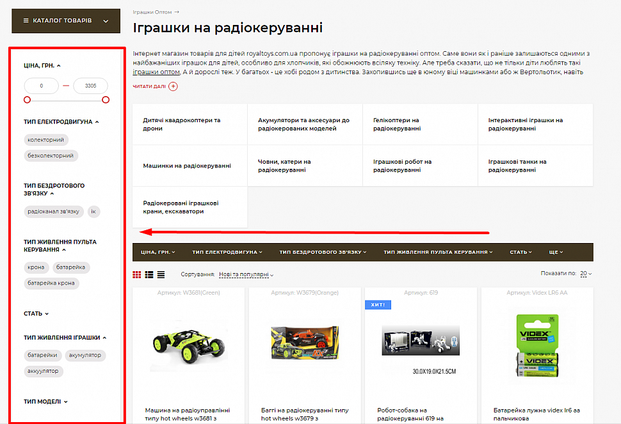Open Інтерактивні іграшки на радіокеруванні category
The image size is (621, 424).
[535, 124]
